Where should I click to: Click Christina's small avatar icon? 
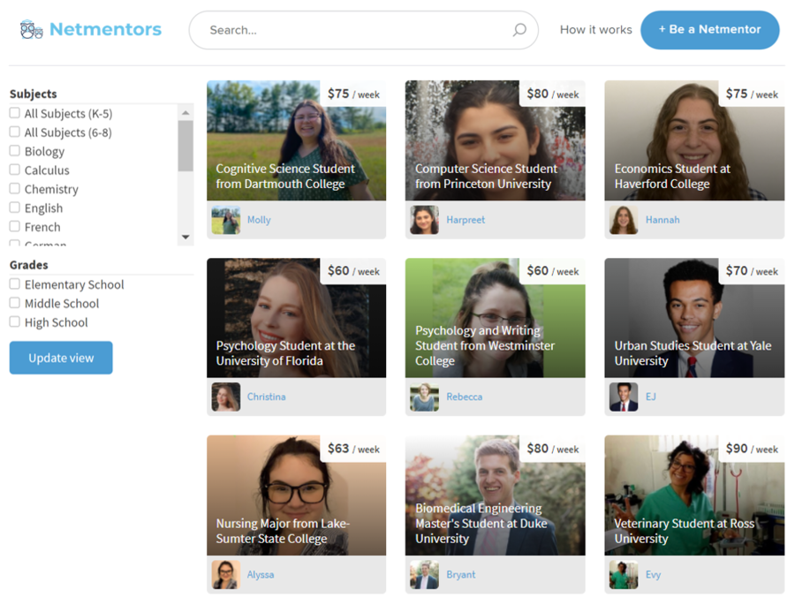click(225, 397)
